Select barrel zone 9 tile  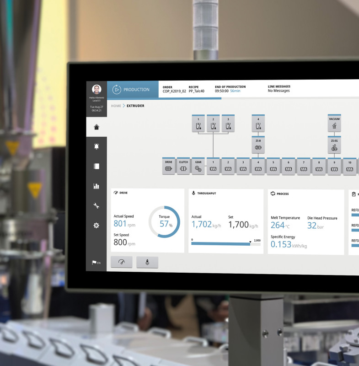click(x=334, y=167)
